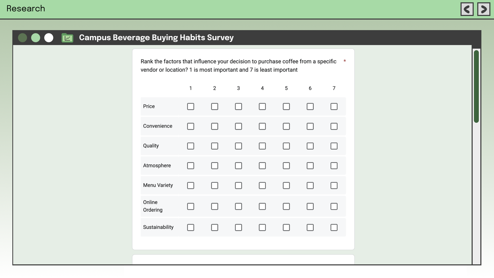Click the column header '7'
This screenshot has width=494, height=278.
tap(334, 88)
